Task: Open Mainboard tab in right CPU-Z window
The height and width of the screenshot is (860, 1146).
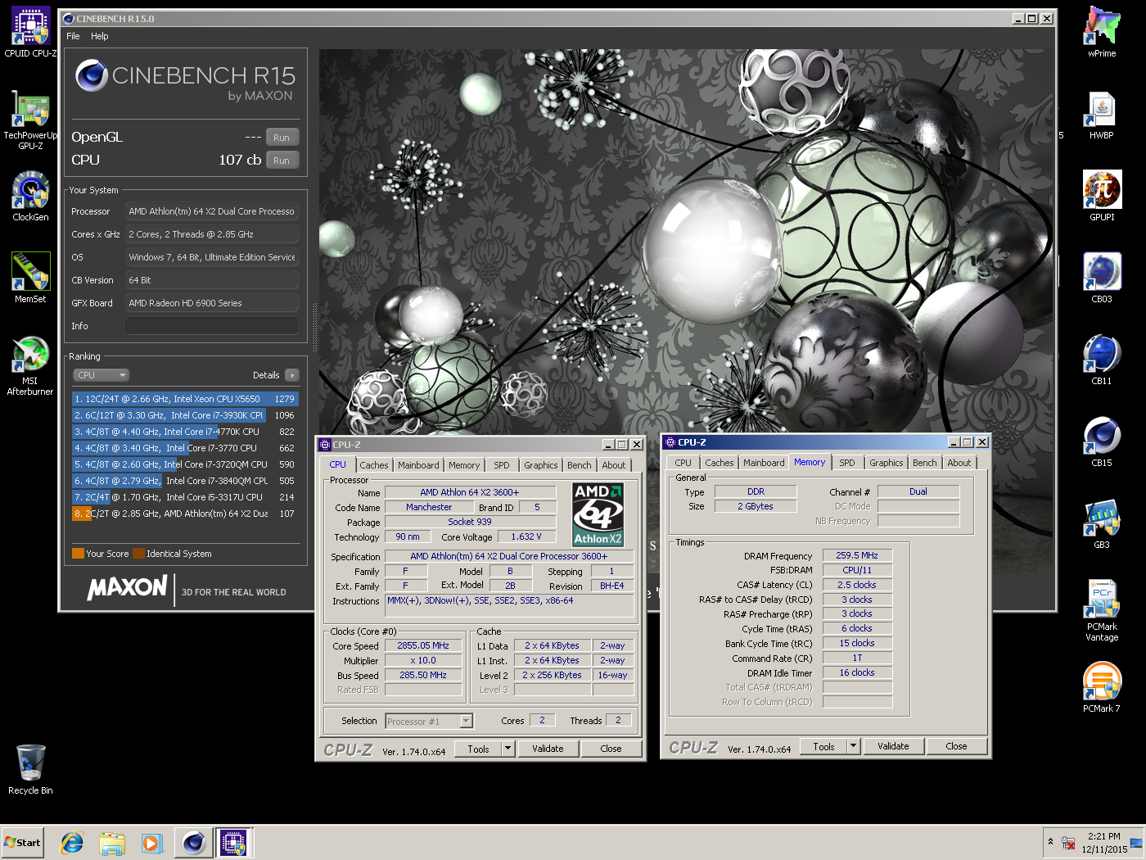Action: [764, 463]
